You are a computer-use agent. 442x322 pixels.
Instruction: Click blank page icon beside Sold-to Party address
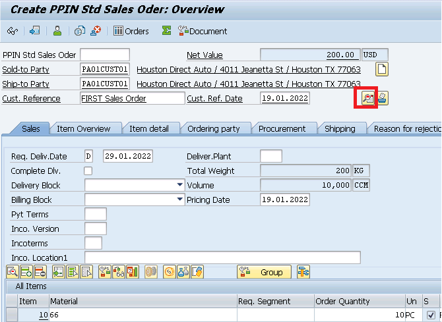(382, 69)
